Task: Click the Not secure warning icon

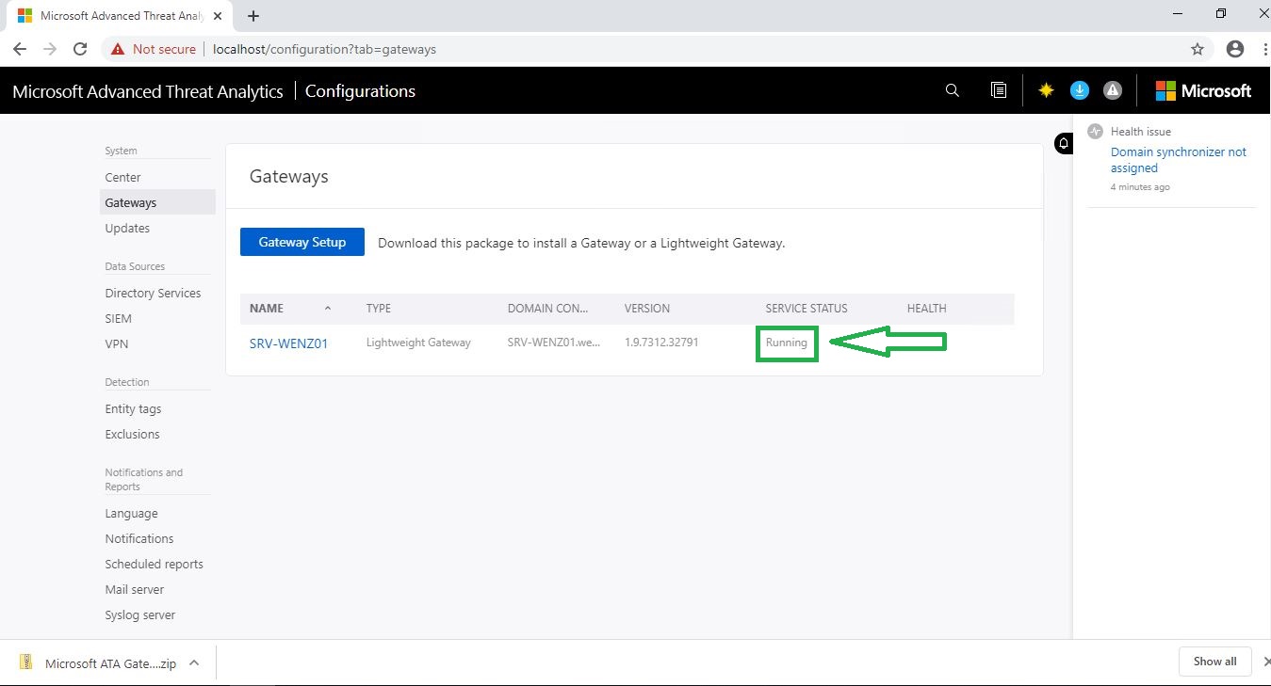Action: 118,49
